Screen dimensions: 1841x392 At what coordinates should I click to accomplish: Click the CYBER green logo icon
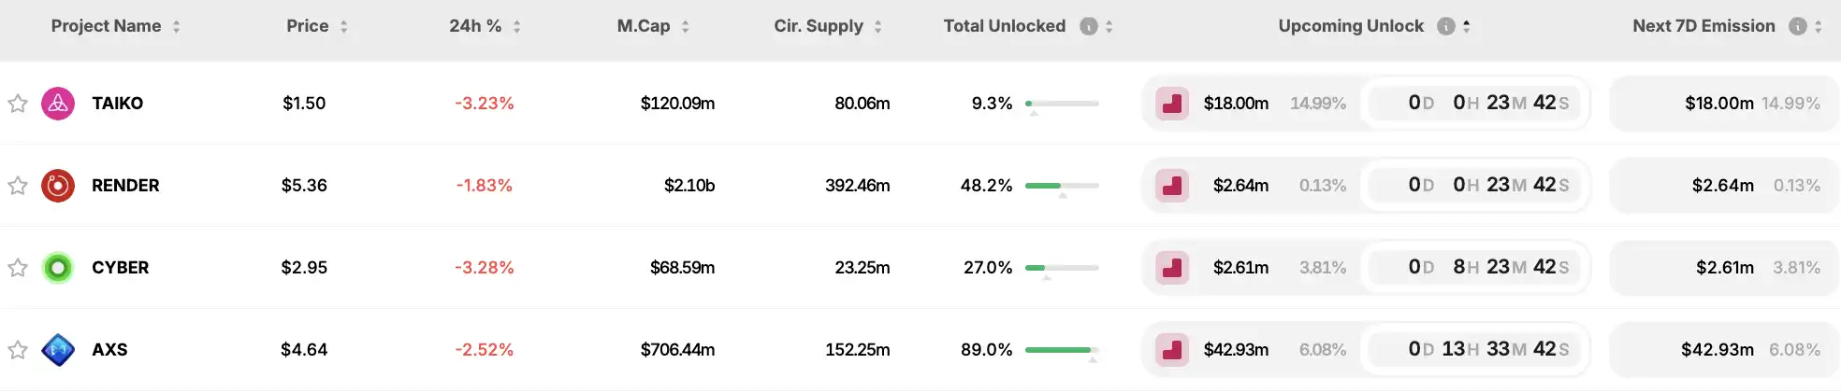pyautogui.click(x=58, y=268)
